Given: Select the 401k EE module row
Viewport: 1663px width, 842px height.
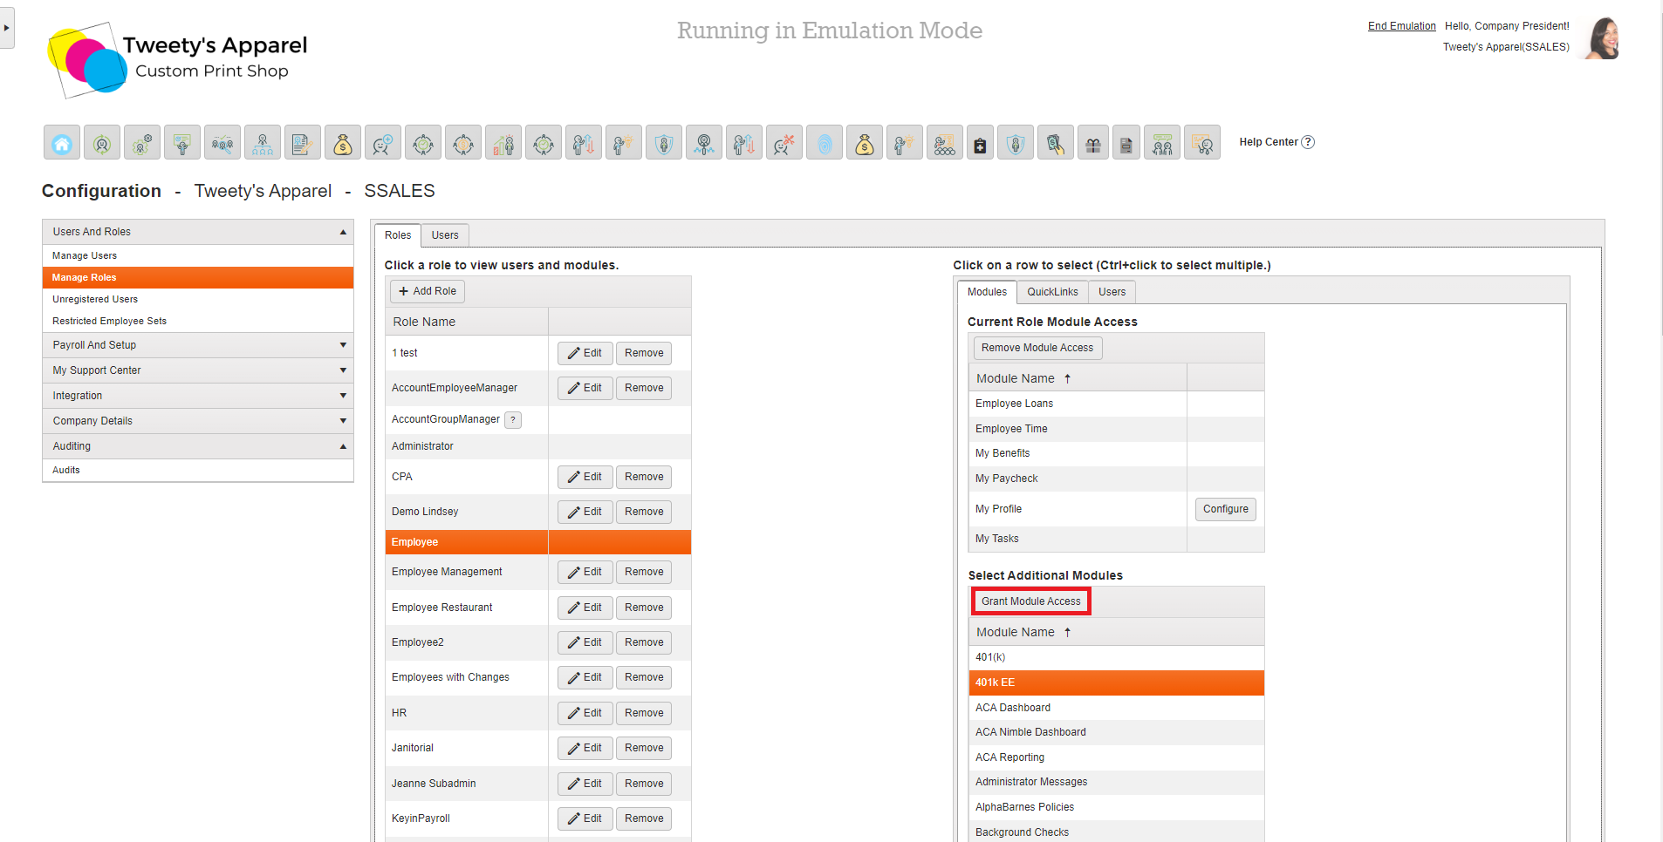Looking at the screenshot, I should pyautogui.click(x=1116, y=682).
